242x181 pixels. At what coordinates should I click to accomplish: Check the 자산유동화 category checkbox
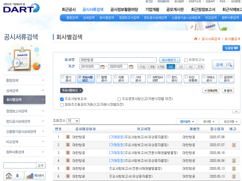coord(186,77)
